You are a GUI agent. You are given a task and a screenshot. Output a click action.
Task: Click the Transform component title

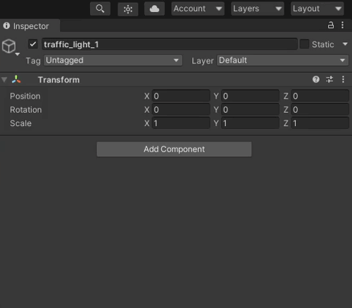[x=58, y=80]
